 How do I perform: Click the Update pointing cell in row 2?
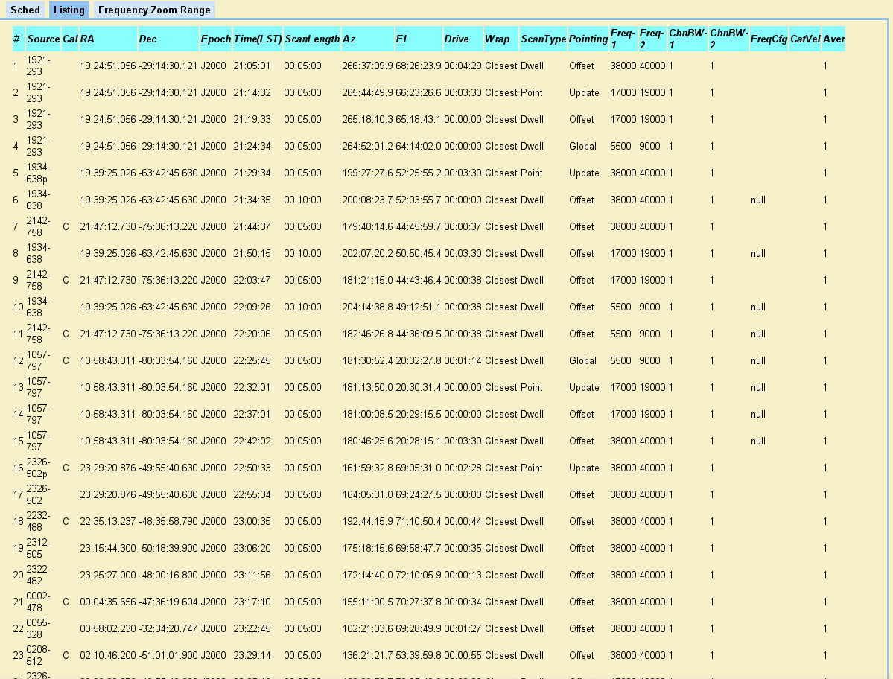pos(584,92)
